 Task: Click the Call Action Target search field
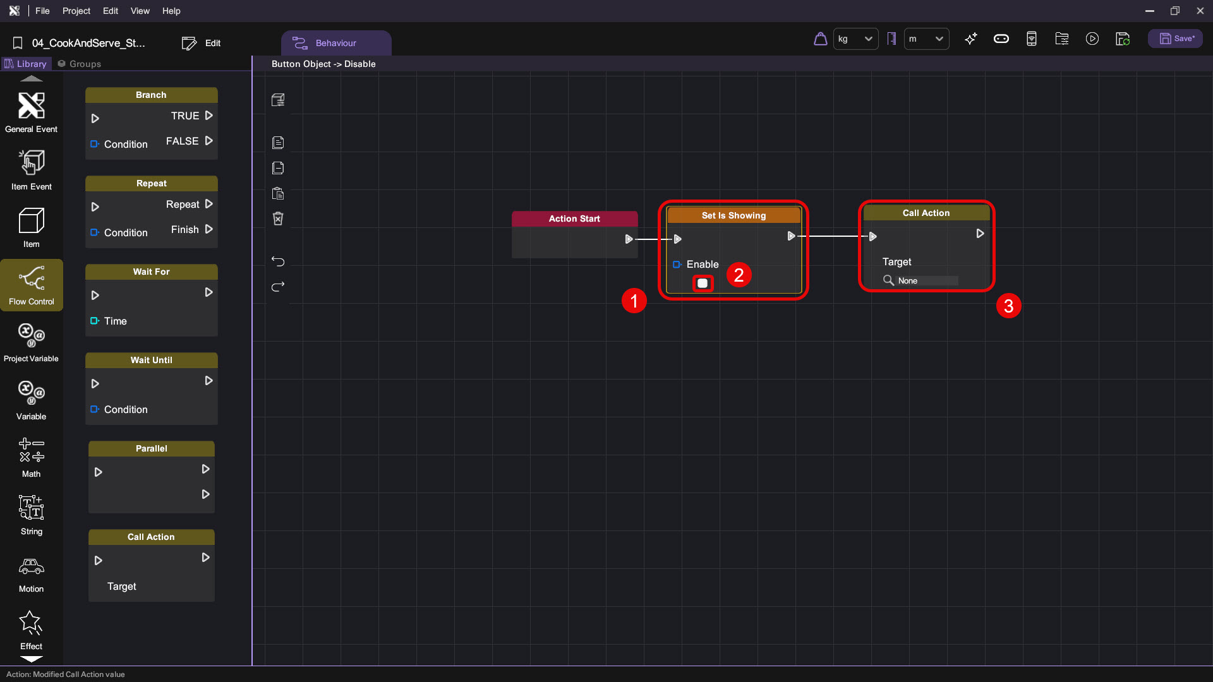926,280
